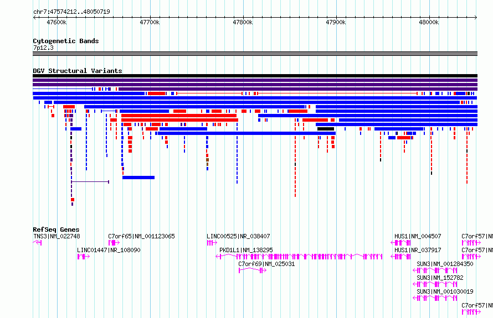
Task: Click the gene glyph under HUS1|NM_004507
Action: tap(400, 243)
